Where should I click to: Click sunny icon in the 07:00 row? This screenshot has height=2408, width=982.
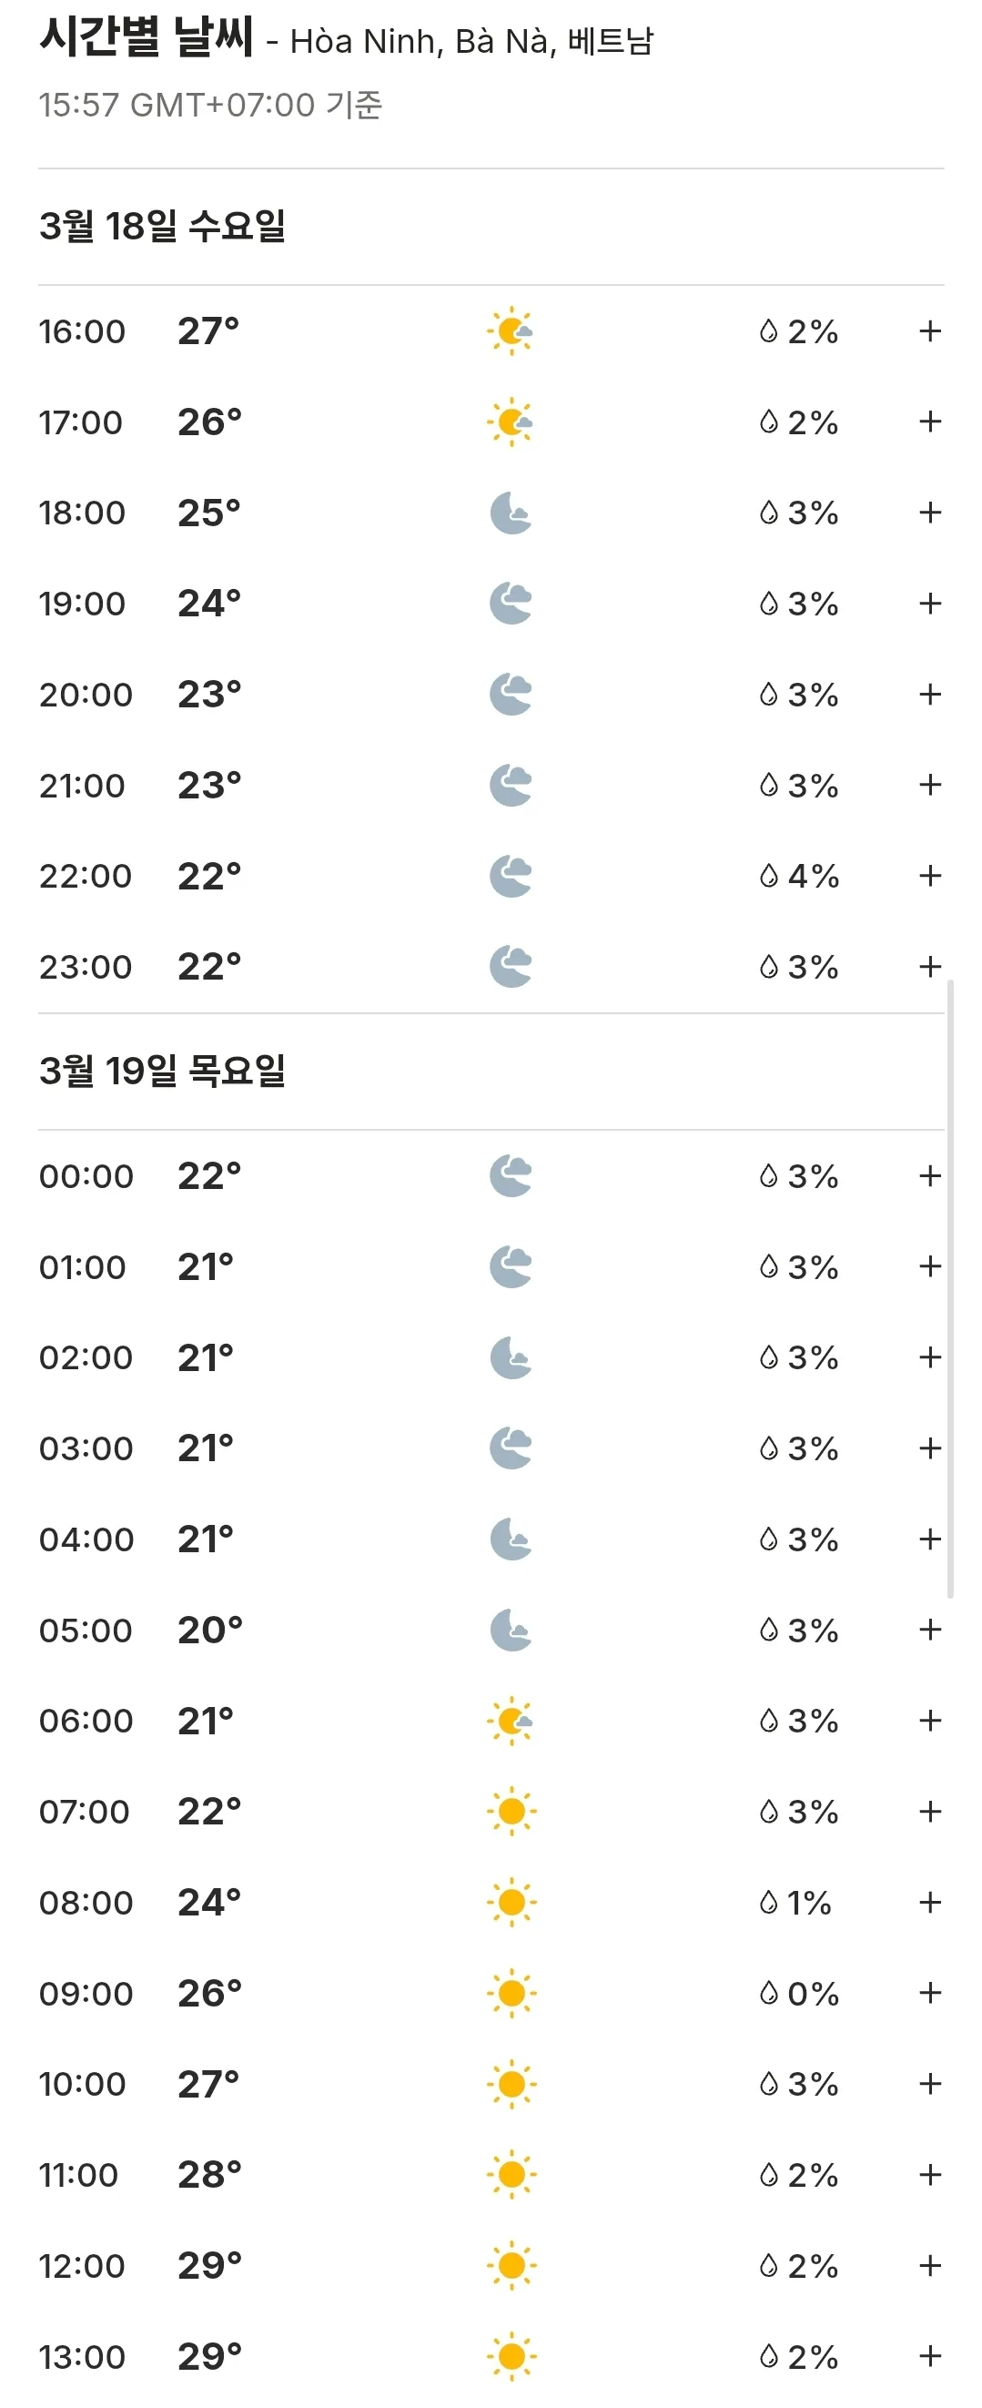tap(511, 1812)
